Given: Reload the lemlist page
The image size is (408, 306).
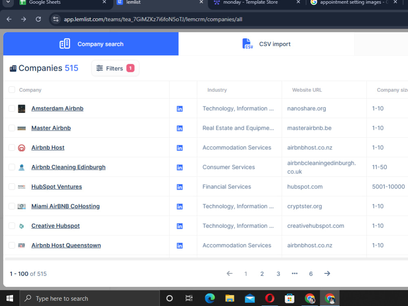Looking at the screenshot, I should 38,19.
